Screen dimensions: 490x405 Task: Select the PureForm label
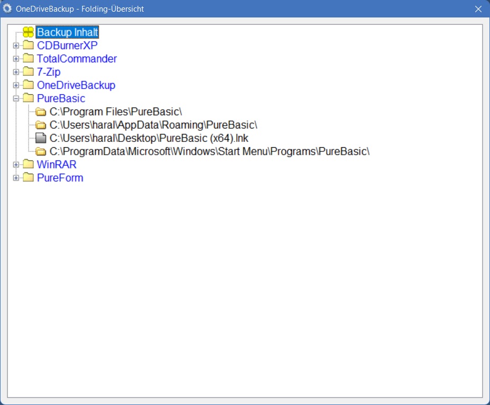click(60, 178)
